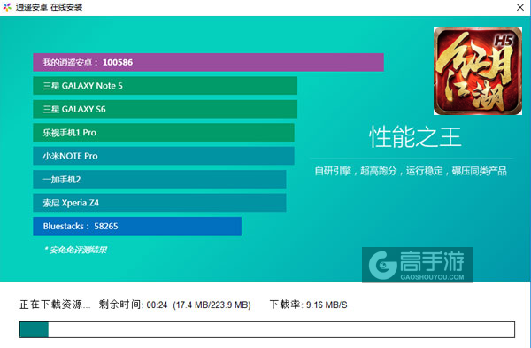Select the 我的逍遥安卓: 100586 purple bar
The width and height of the screenshot is (531, 348).
[208, 62]
